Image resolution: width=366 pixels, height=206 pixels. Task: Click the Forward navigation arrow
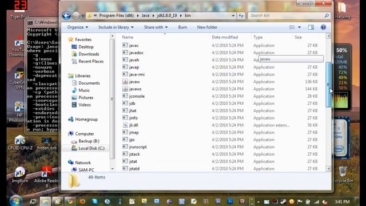(x=76, y=15)
